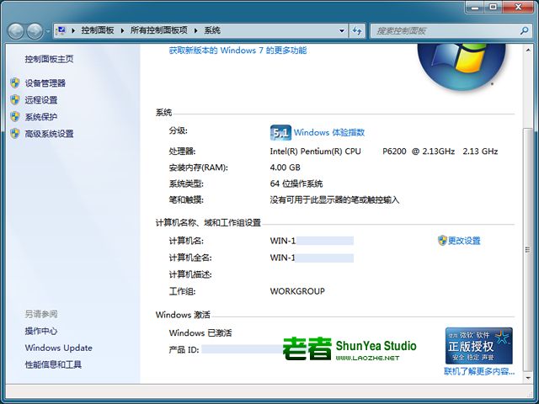The image size is (539, 404).
Task: Click the 64 位操作系统 value
Action: 296,183
